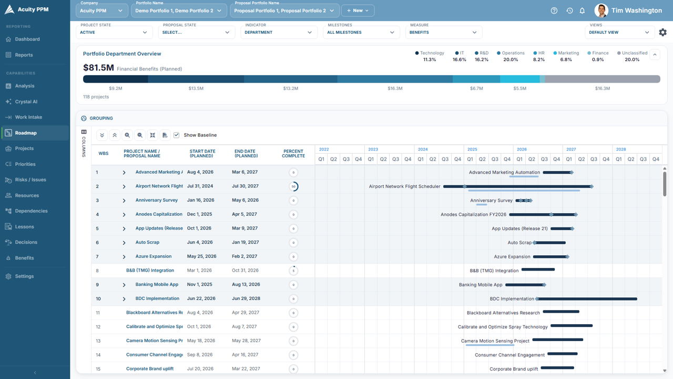Open the Views Default View dropdown
The width and height of the screenshot is (673, 379).
click(620, 32)
